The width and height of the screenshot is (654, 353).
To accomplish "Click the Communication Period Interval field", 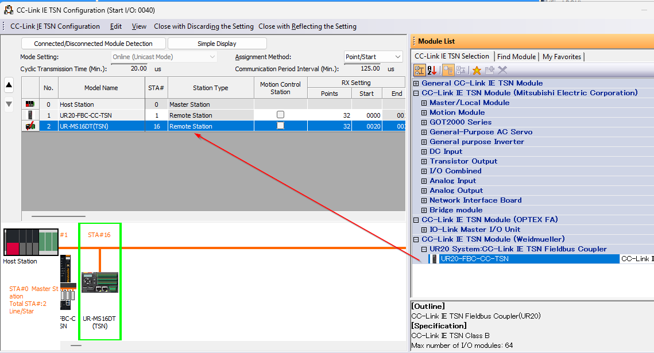I will (x=362, y=69).
